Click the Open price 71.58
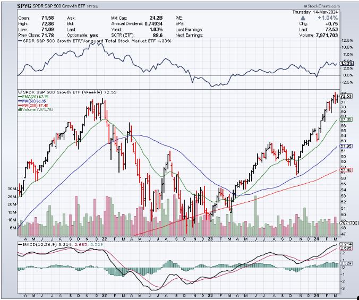Image resolution: width=359 pixels, height=300 pixels. click(48, 18)
